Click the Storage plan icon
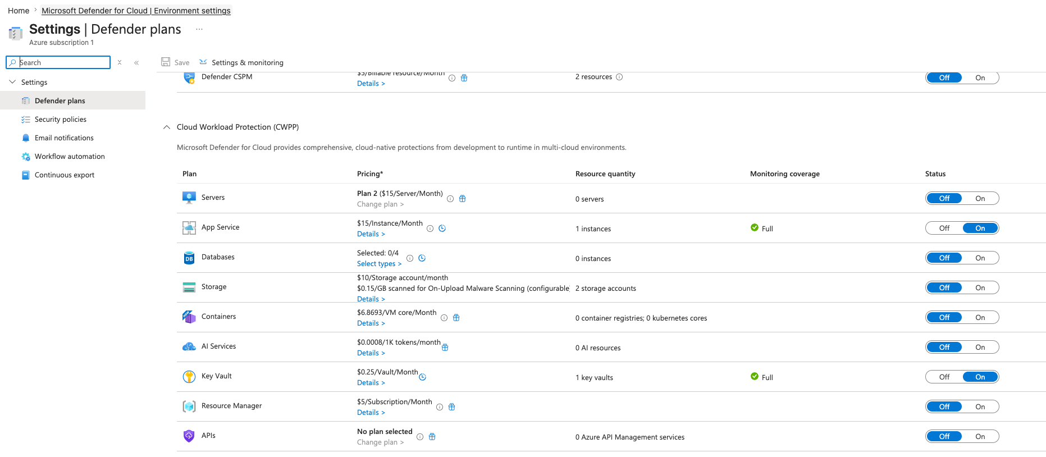1046x457 pixels. (189, 287)
